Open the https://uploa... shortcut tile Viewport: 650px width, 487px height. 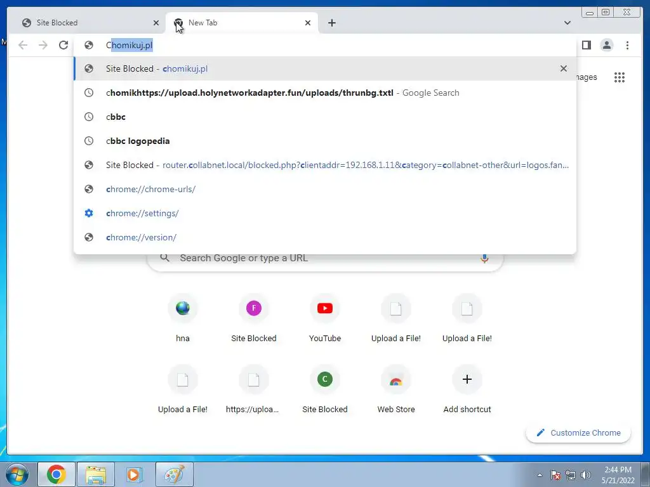click(x=254, y=389)
